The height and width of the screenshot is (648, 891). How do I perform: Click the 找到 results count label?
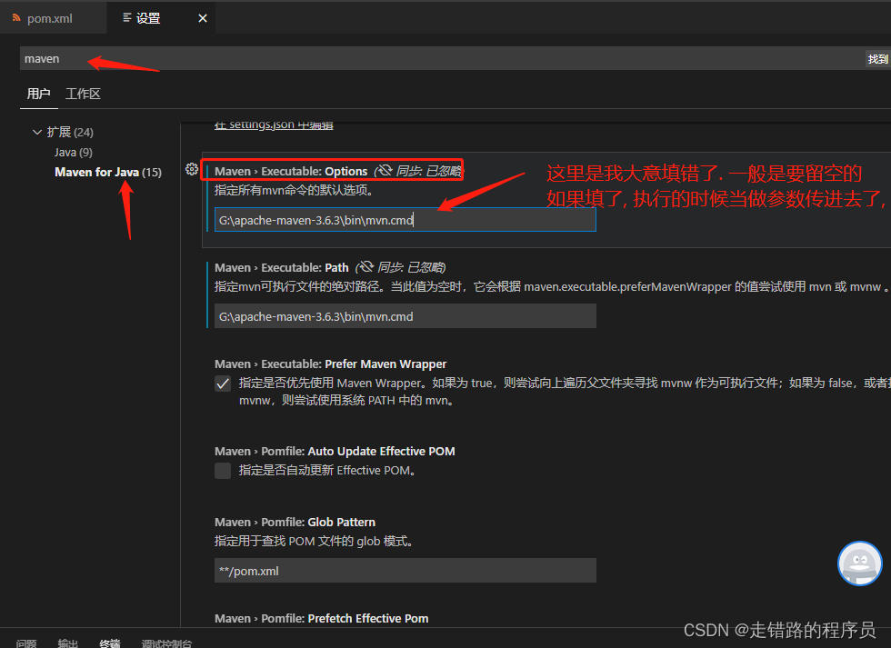point(877,58)
